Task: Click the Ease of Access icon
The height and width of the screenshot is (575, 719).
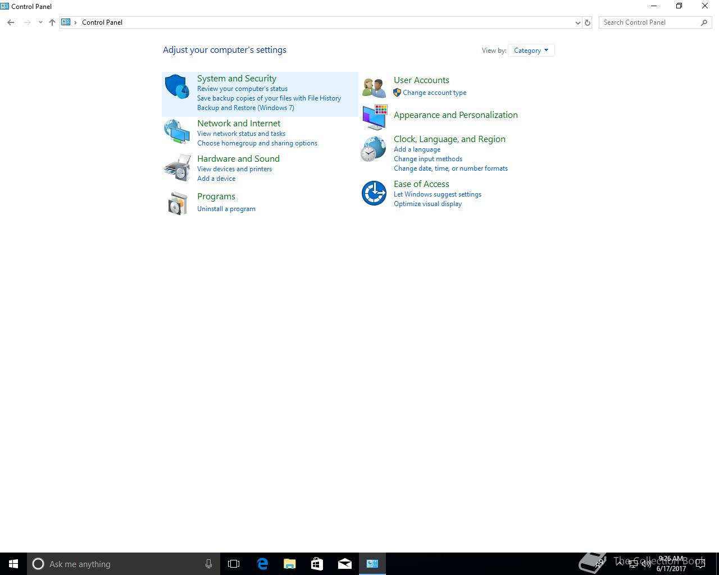Action: coord(374,193)
